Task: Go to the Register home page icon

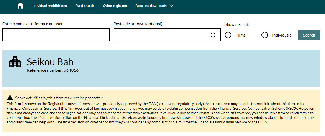Action: tap(20, 6)
